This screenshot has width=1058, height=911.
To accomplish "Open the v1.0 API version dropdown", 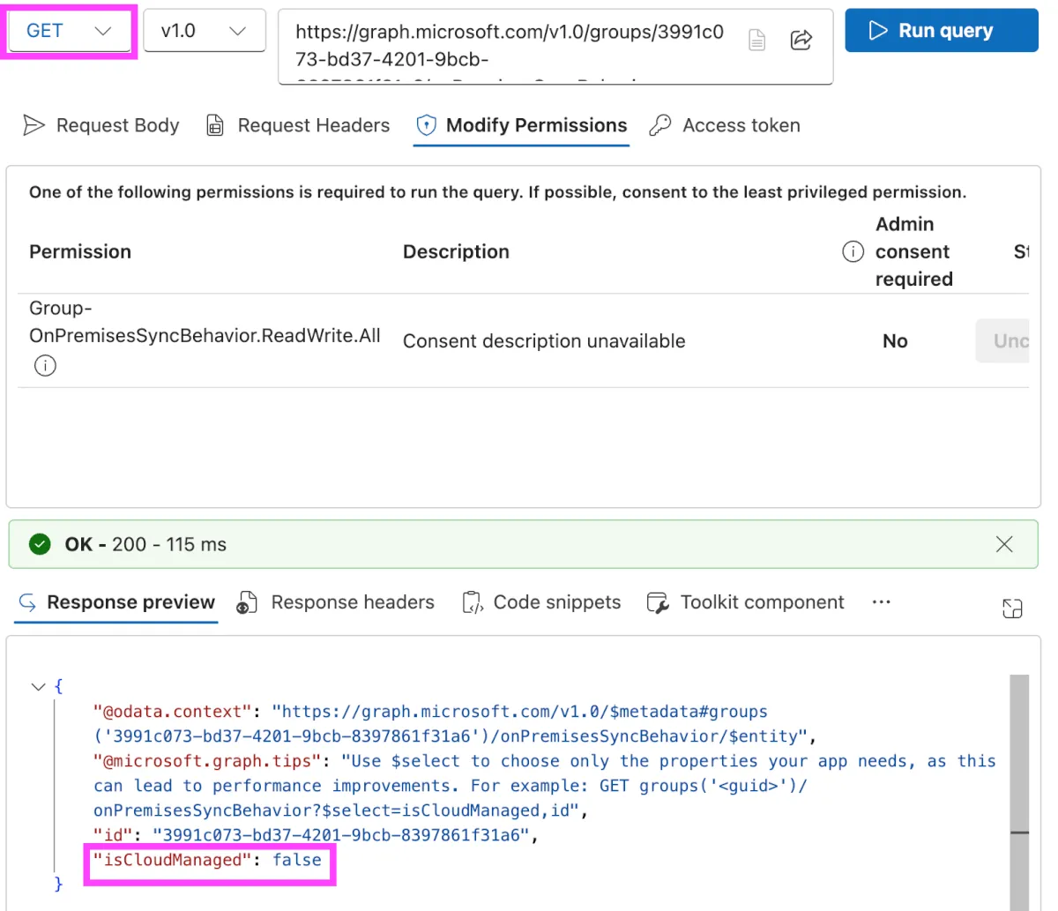I will (x=204, y=31).
